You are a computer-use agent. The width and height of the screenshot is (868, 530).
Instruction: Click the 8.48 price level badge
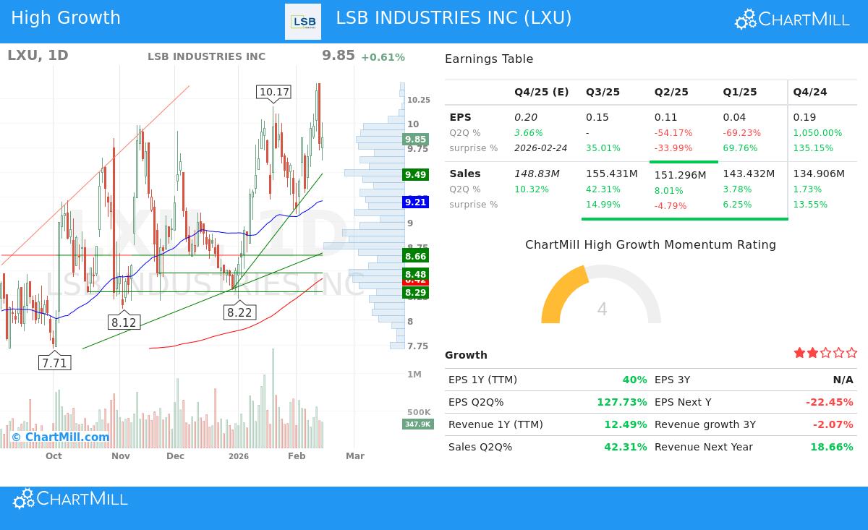[x=415, y=275]
